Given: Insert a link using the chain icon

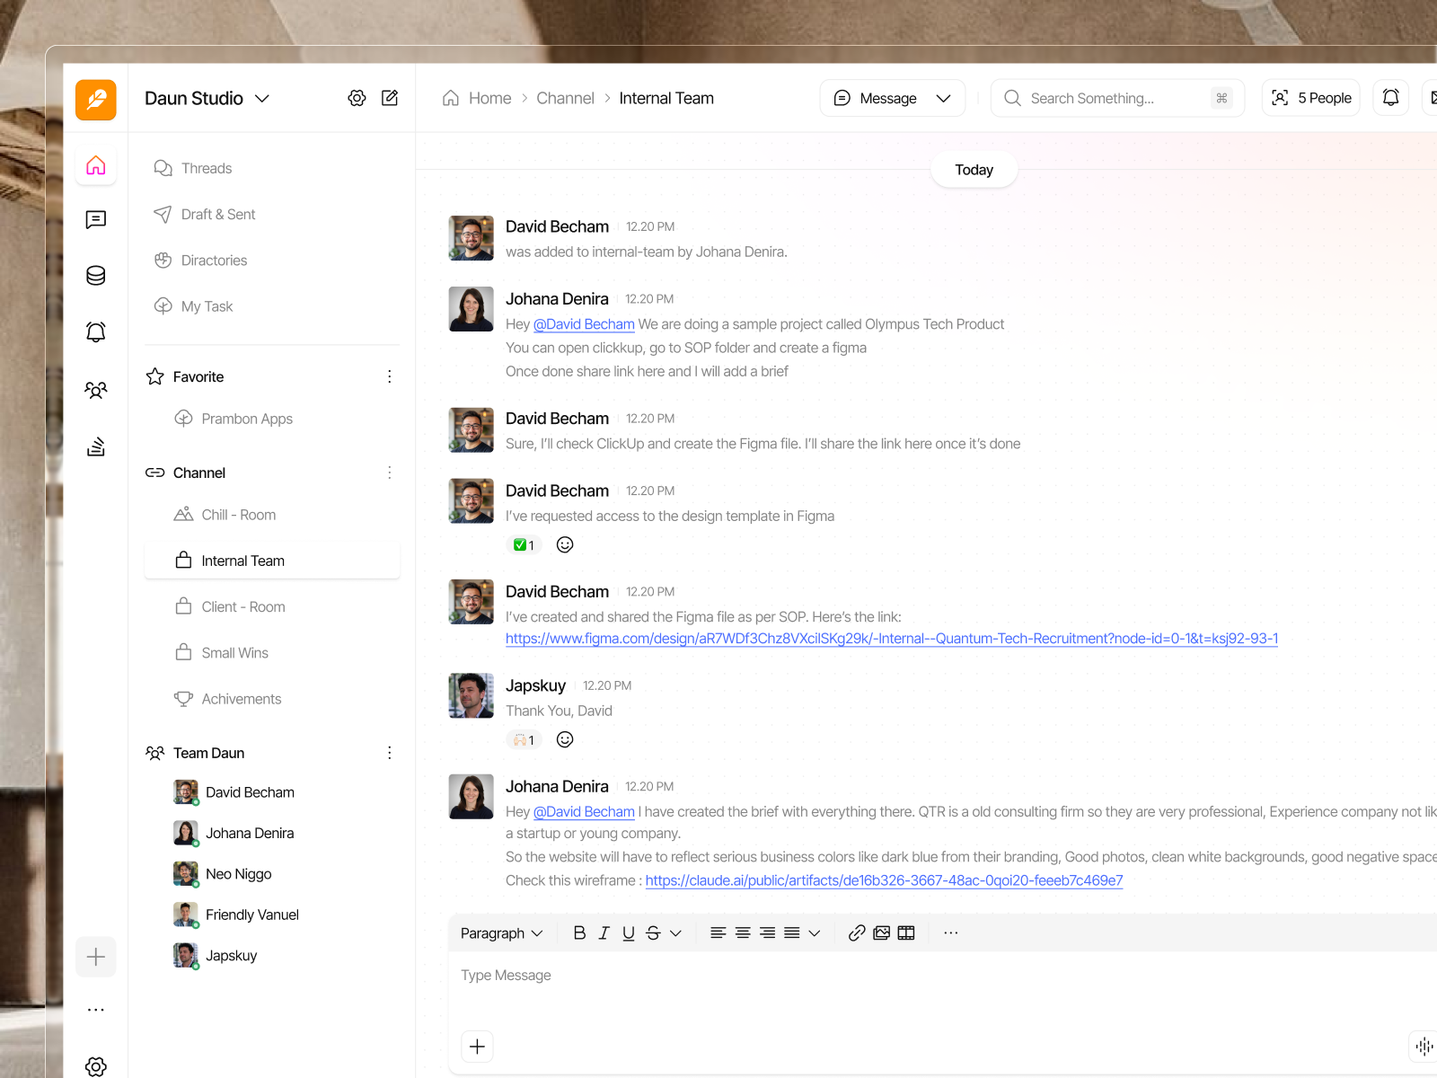Looking at the screenshot, I should (857, 933).
